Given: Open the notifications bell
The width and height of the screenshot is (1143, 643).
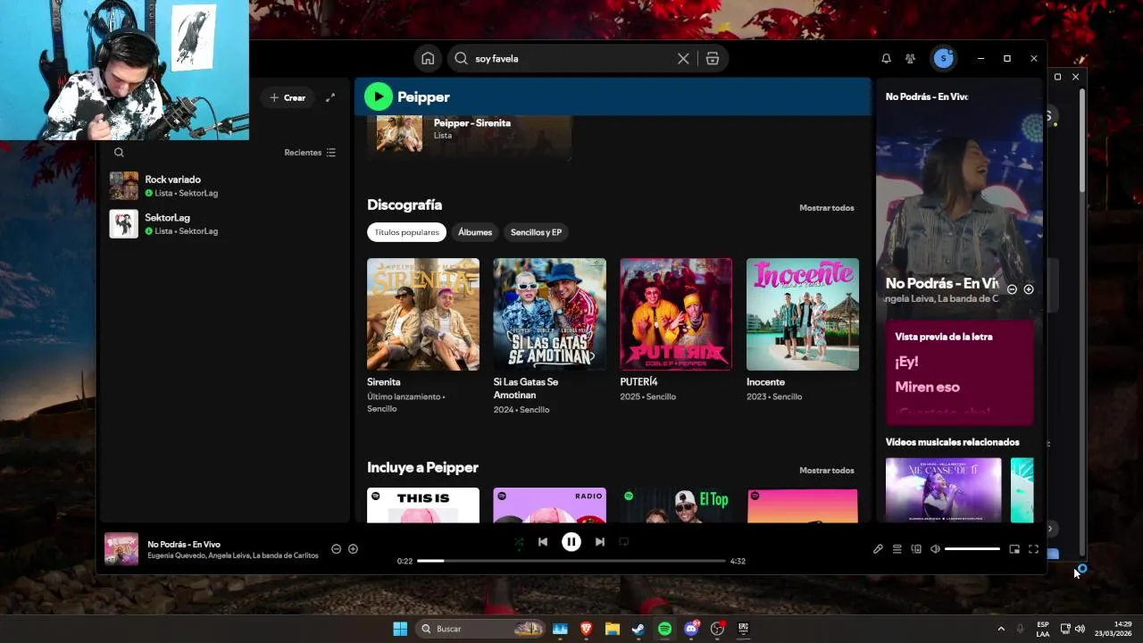Looking at the screenshot, I should [x=886, y=58].
